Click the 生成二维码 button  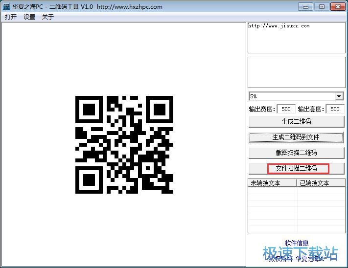(x=296, y=121)
